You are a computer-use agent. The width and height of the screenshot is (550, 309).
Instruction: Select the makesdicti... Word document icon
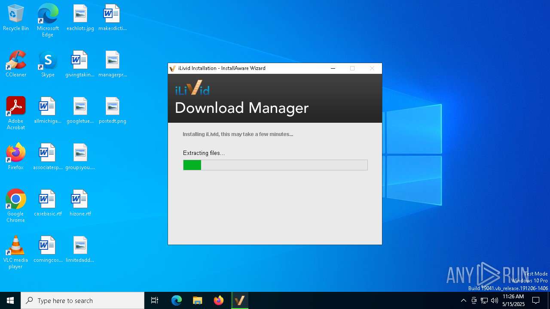pyautogui.click(x=112, y=18)
